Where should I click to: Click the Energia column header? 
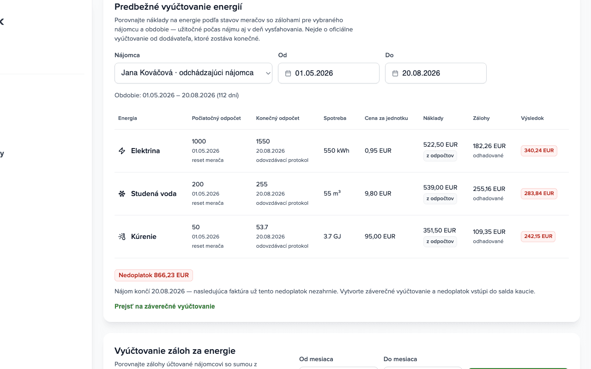click(127, 118)
